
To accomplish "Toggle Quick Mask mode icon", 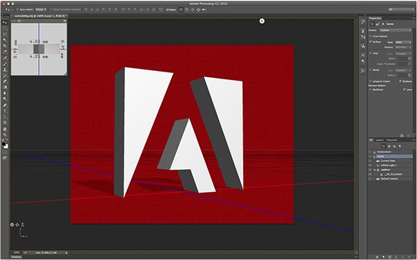I will click(x=5, y=152).
